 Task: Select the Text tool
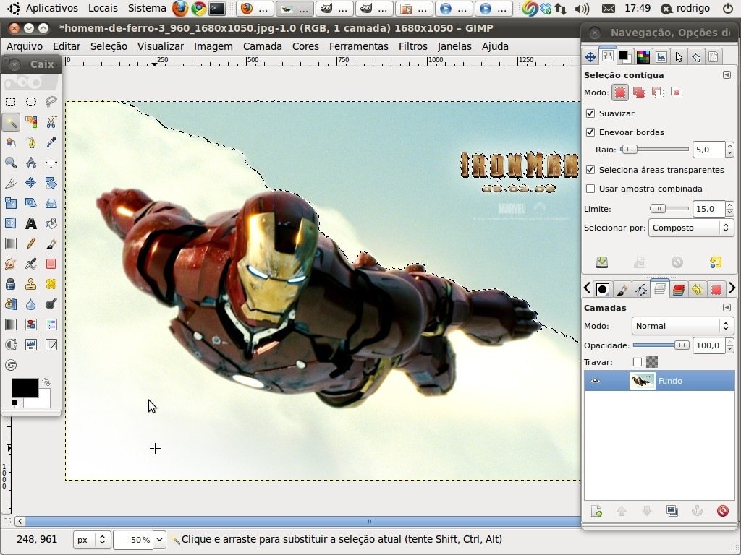[30, 223]
